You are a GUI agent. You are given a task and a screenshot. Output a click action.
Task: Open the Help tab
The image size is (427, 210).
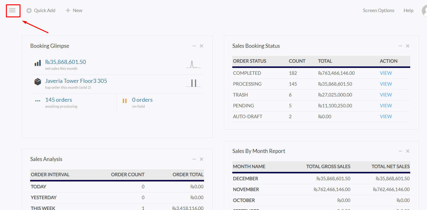point(408,11)
